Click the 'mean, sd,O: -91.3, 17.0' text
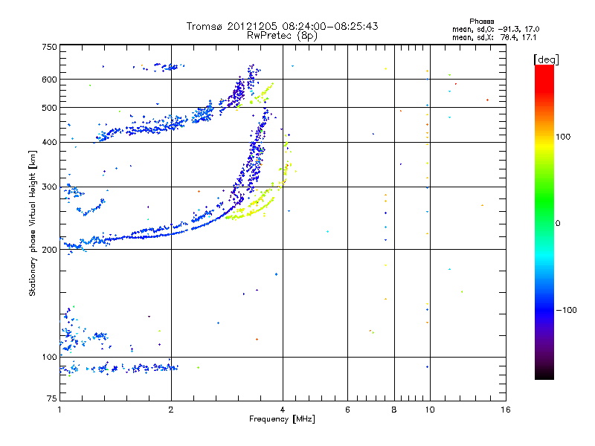The height and width of the screenshot is (446, 595). (x=495, y=29)
